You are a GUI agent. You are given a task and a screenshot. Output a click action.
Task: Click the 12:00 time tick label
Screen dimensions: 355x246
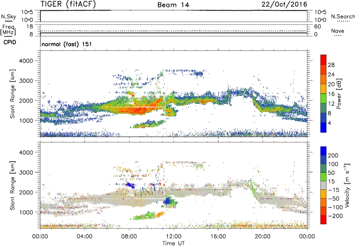(174, 237)
